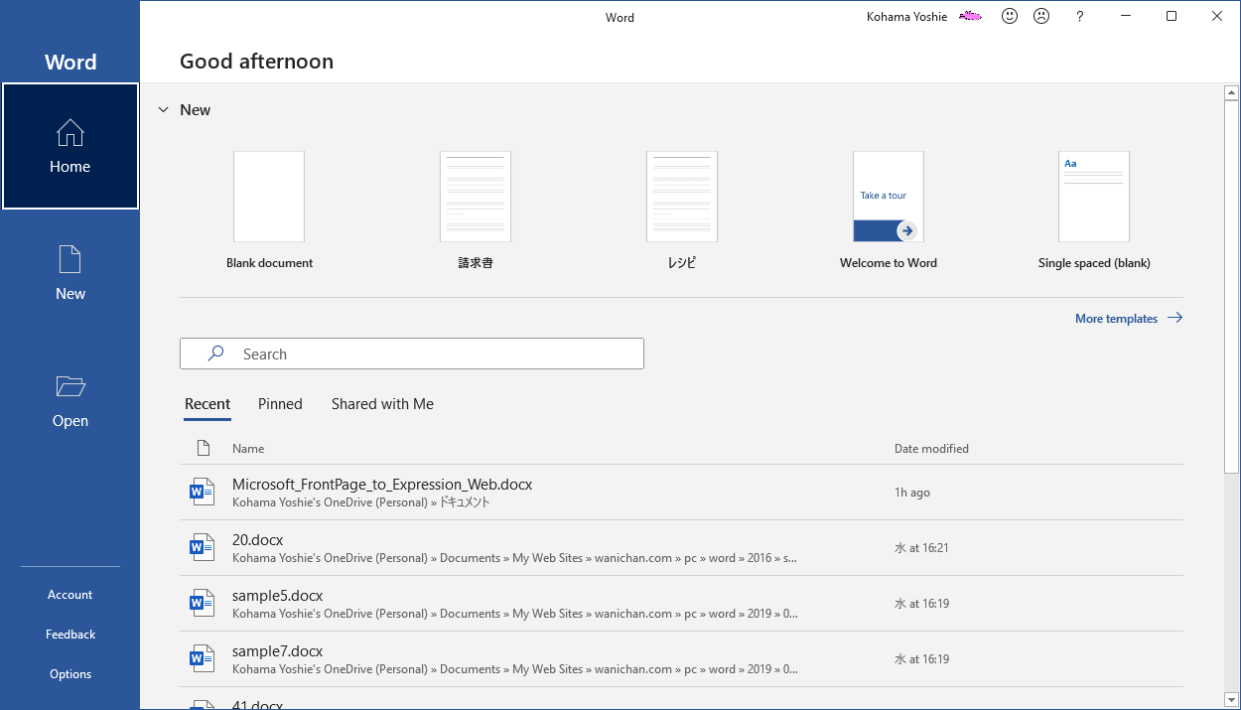This screenshot has width=1241, height=710.
Task: Click the Word icon beside 20.docx
Action: (202, 547)
